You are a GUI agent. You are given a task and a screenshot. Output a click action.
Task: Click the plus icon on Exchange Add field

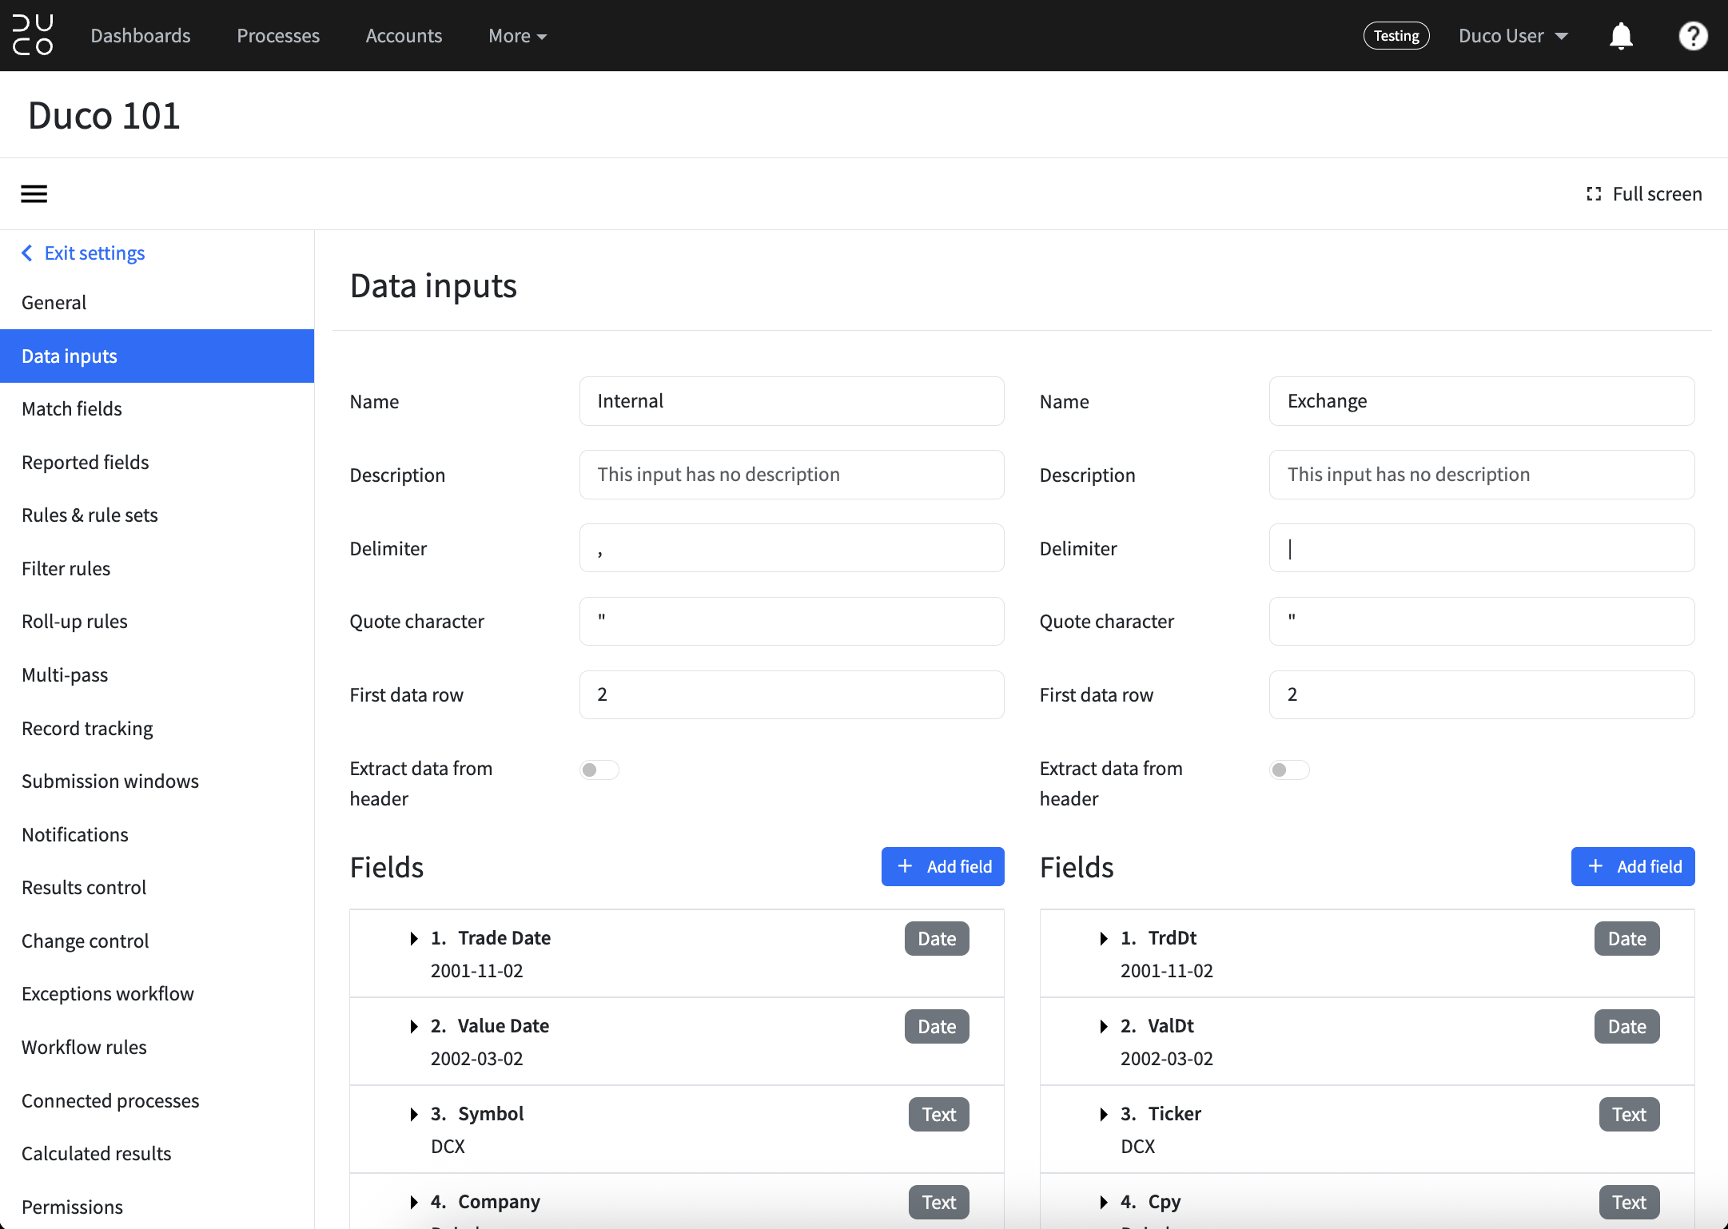(x=1595, y=866)
